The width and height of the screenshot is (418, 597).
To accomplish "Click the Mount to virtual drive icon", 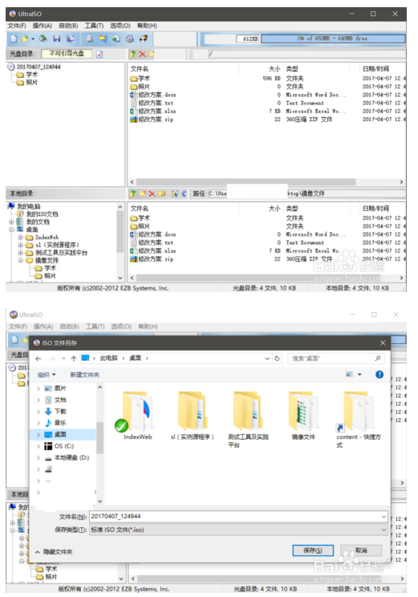I will point(130,39).
